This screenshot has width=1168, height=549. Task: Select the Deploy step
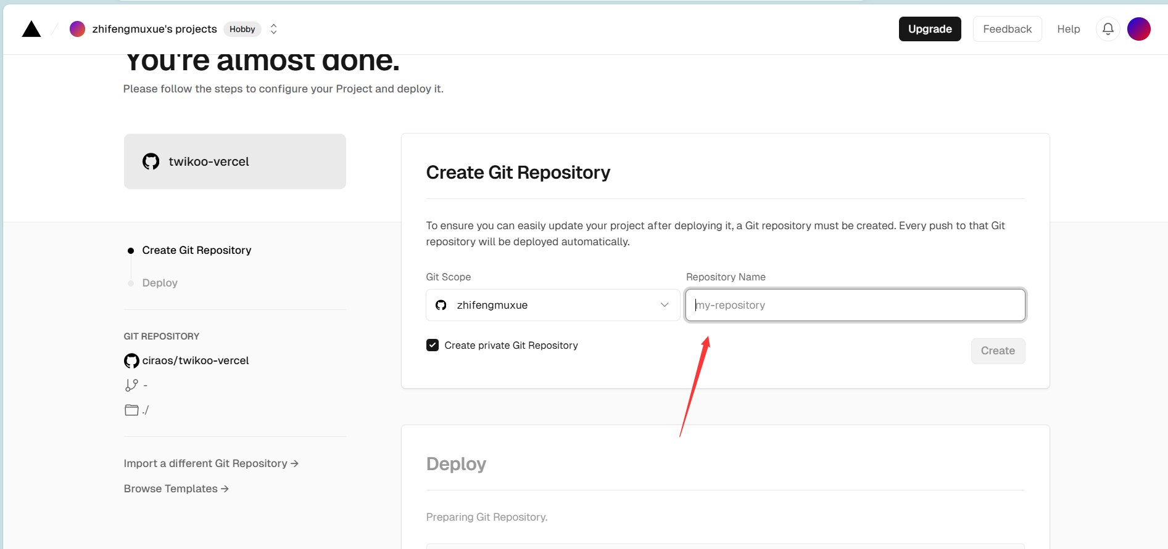[x=160, y=283]
